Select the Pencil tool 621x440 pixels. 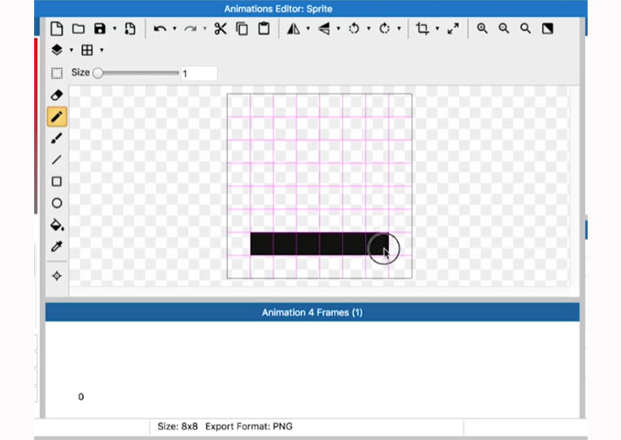57,117
